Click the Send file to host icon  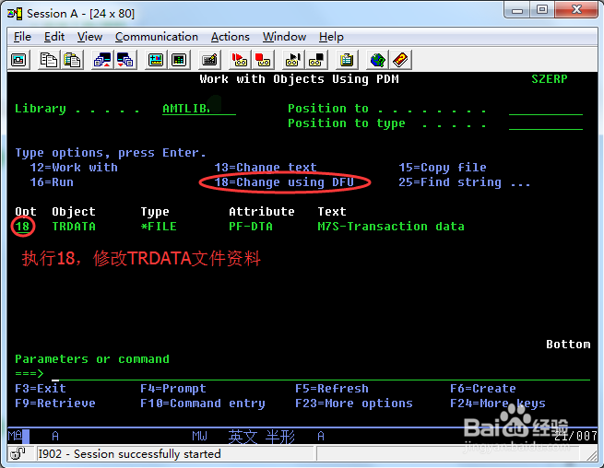[102, 60]
